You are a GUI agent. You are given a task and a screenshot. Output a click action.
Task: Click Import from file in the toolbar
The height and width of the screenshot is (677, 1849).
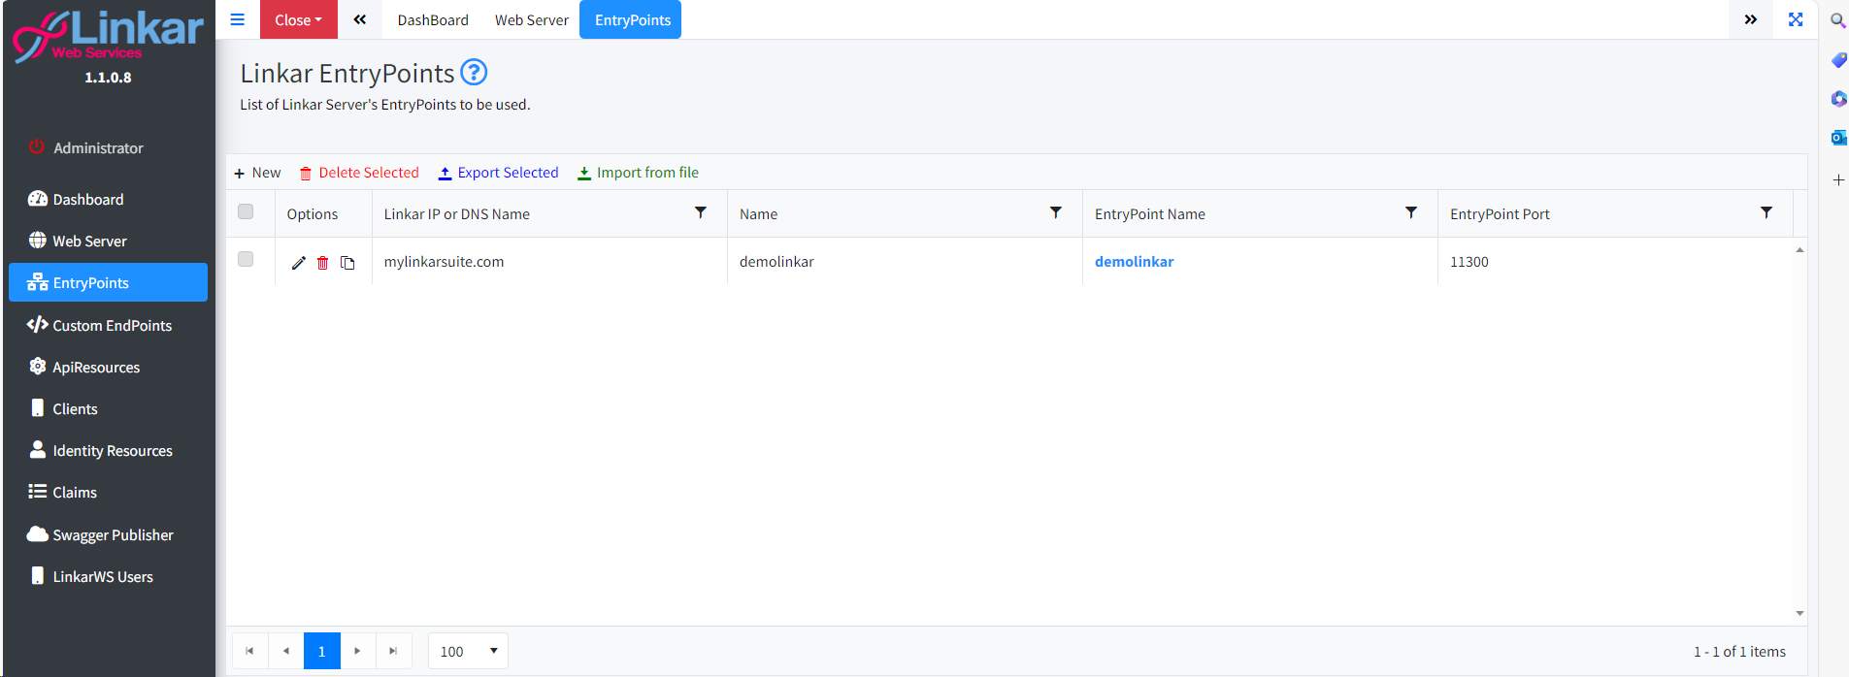click(638, 173)
